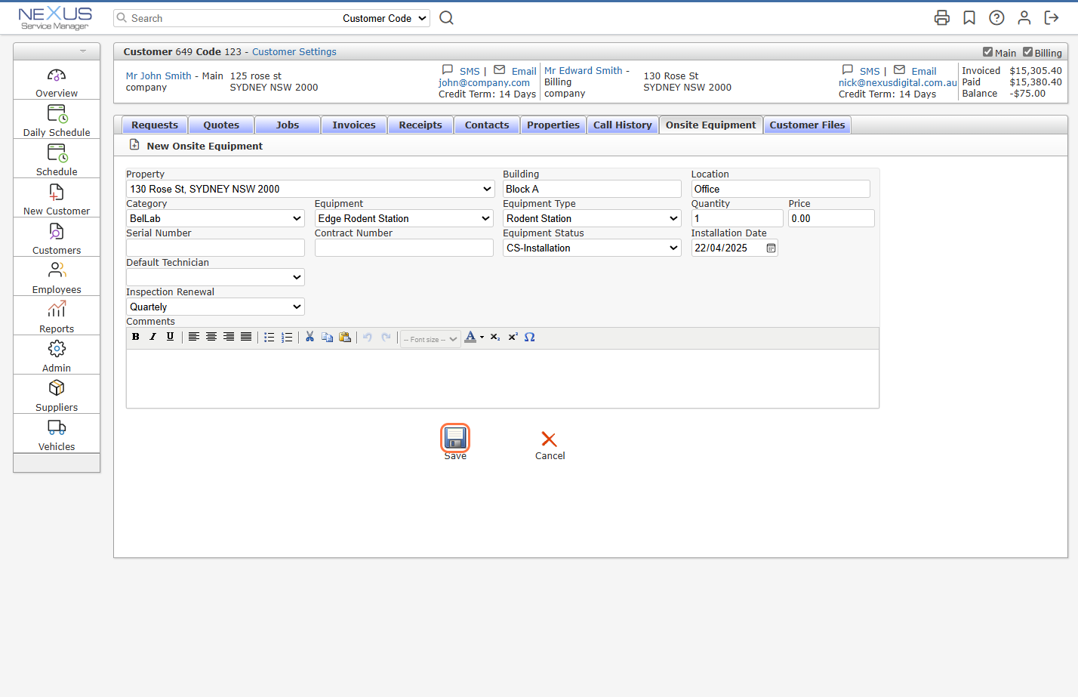Screen dimensions: 1078x697
Task: Click the redo arrow in the editor
Action: pyautogui.click(x=386, y=338)
